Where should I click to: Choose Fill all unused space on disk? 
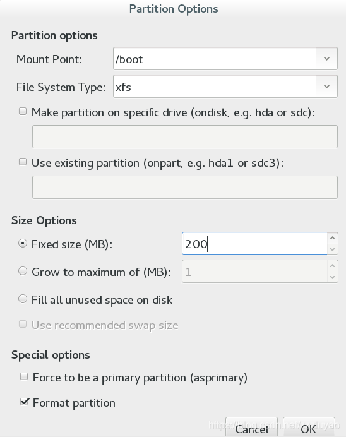coord(23,299)
